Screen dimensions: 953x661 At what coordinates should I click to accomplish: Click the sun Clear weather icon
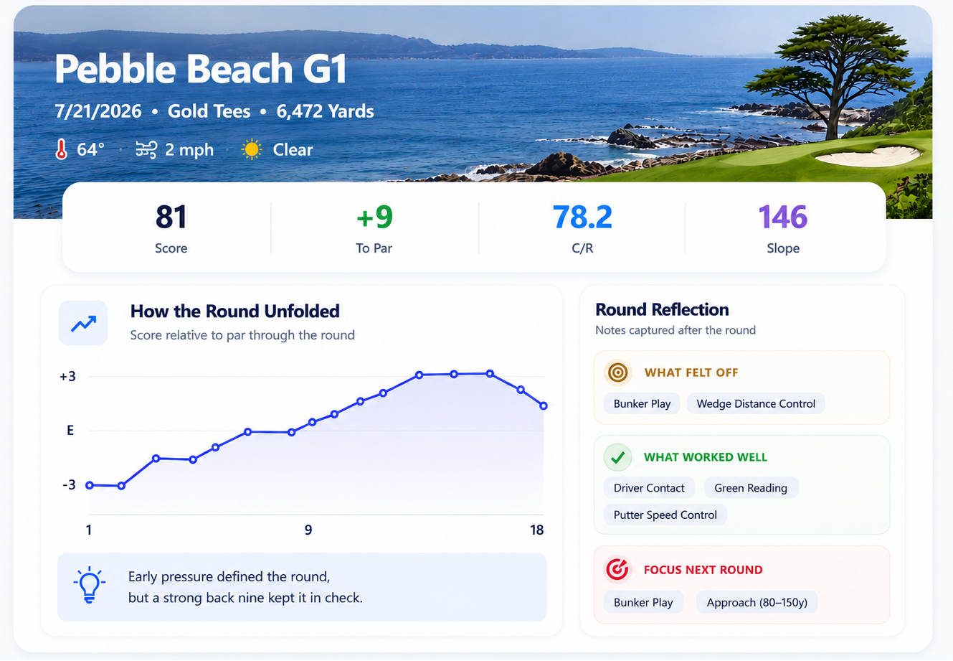(252, 149)
